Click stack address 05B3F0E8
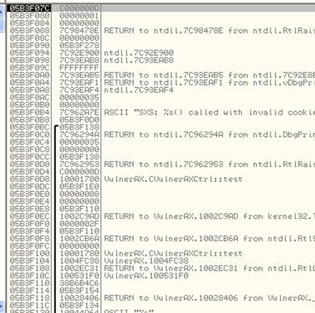 [30, 209]
